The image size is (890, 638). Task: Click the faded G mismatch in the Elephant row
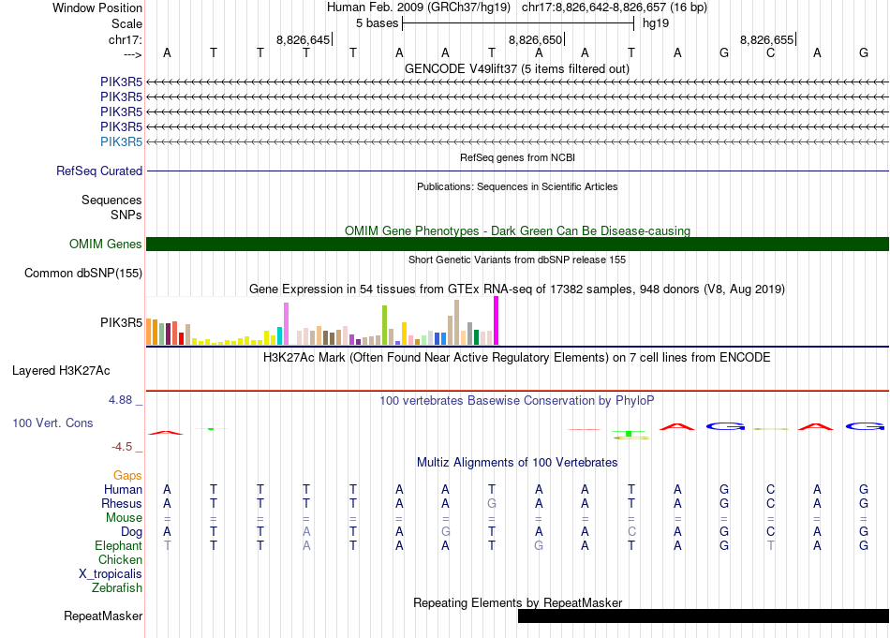tap(539, 546)
